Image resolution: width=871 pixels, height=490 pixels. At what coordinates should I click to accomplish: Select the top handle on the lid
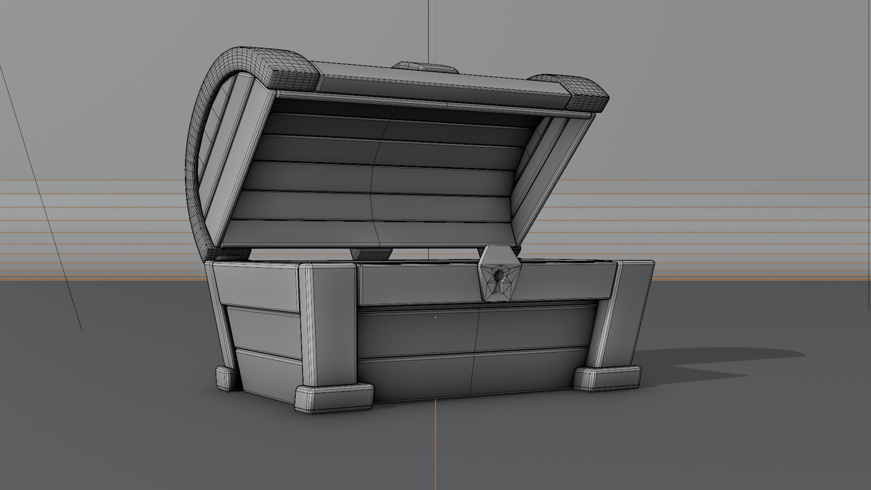click(x=424, y=68)
